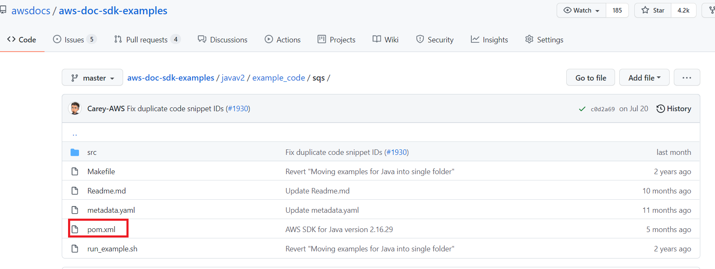Viewport: 715px width, 269px height.
Task: Open the Security tab
Action: [x=435, y=39]
